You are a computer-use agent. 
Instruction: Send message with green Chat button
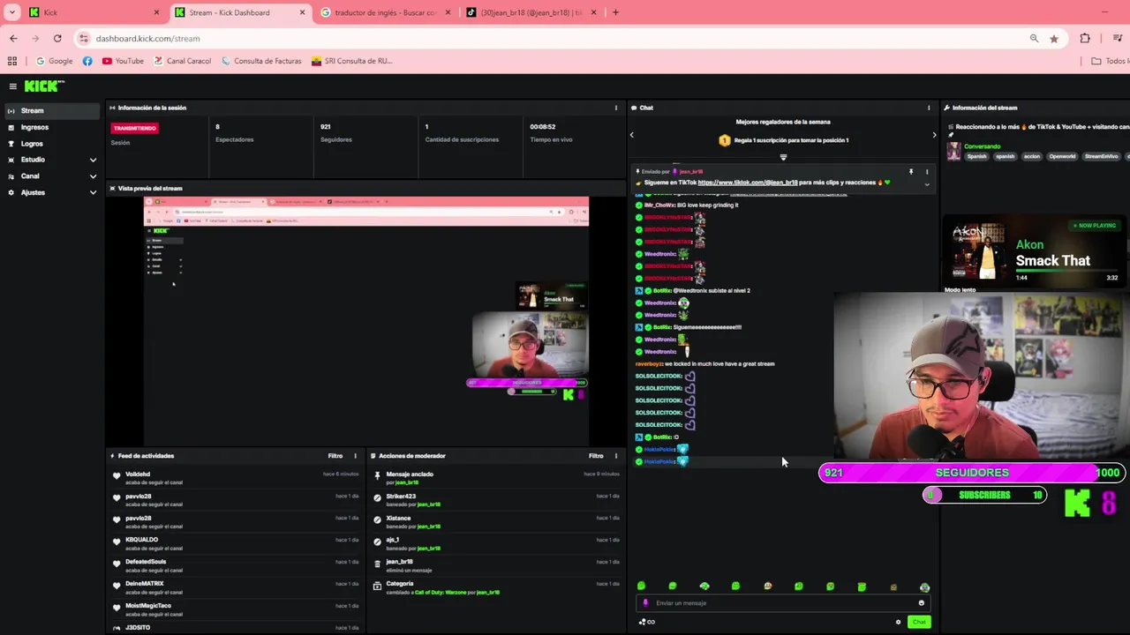919,622
